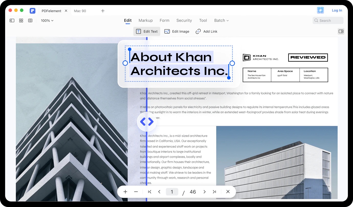This screenshot has width=353, height=207.
Task: Open the Markup tab
Action: click(146, 20)
